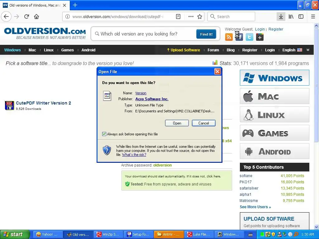This screenshot has height=239, width=319.
Task: Show site information icon in address bar
Action: (x=68, y=16)
